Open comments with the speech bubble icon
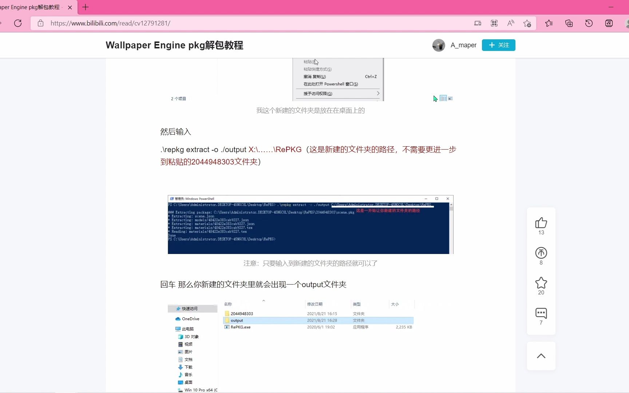The height and width of the screenshot is (393, 629). [x=541, y=313]
